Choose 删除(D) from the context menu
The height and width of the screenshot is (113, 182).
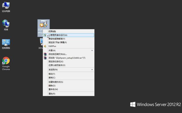[x=69, y=86]
